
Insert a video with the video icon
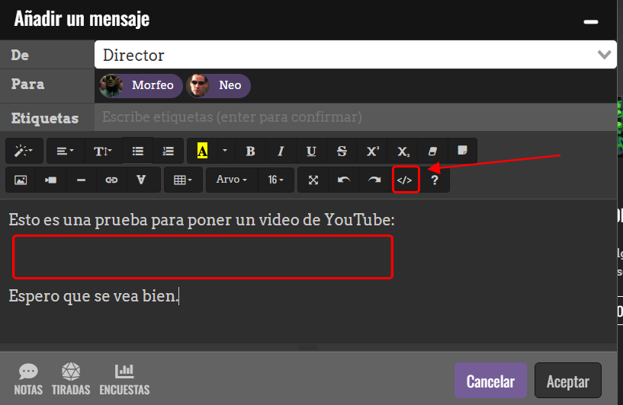coord(50,180)
